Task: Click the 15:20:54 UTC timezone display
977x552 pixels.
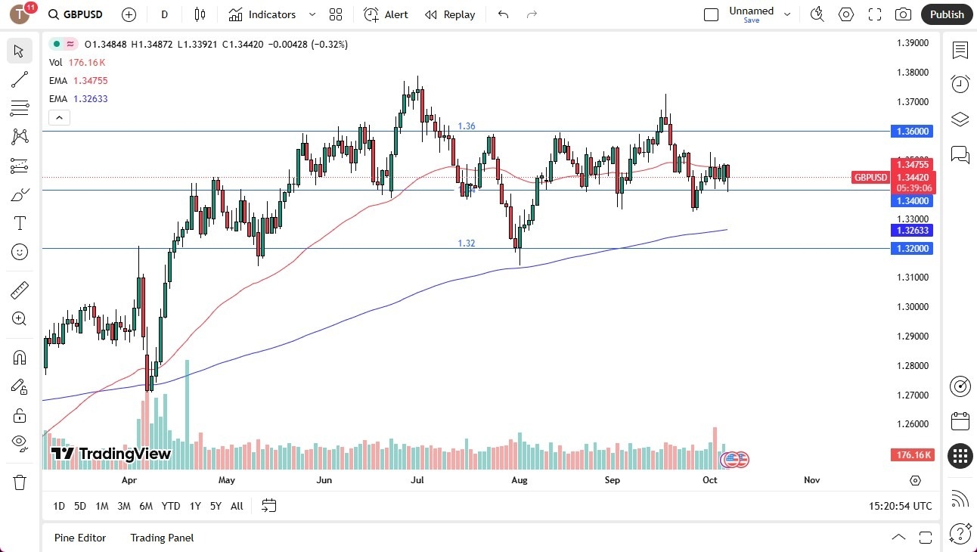Action: [899, 506]
